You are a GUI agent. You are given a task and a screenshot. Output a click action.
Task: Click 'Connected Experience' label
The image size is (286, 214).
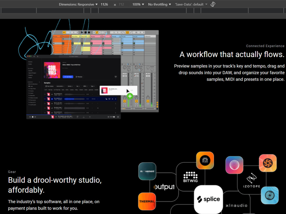coord(265,46)
